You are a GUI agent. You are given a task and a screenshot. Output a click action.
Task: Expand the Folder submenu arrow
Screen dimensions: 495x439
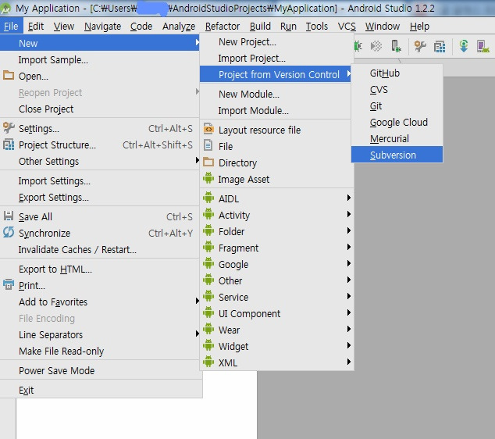coord(348,230)
